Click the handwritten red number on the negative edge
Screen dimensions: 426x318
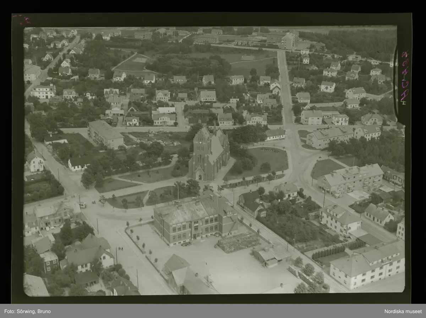click(x=404, y=78)
